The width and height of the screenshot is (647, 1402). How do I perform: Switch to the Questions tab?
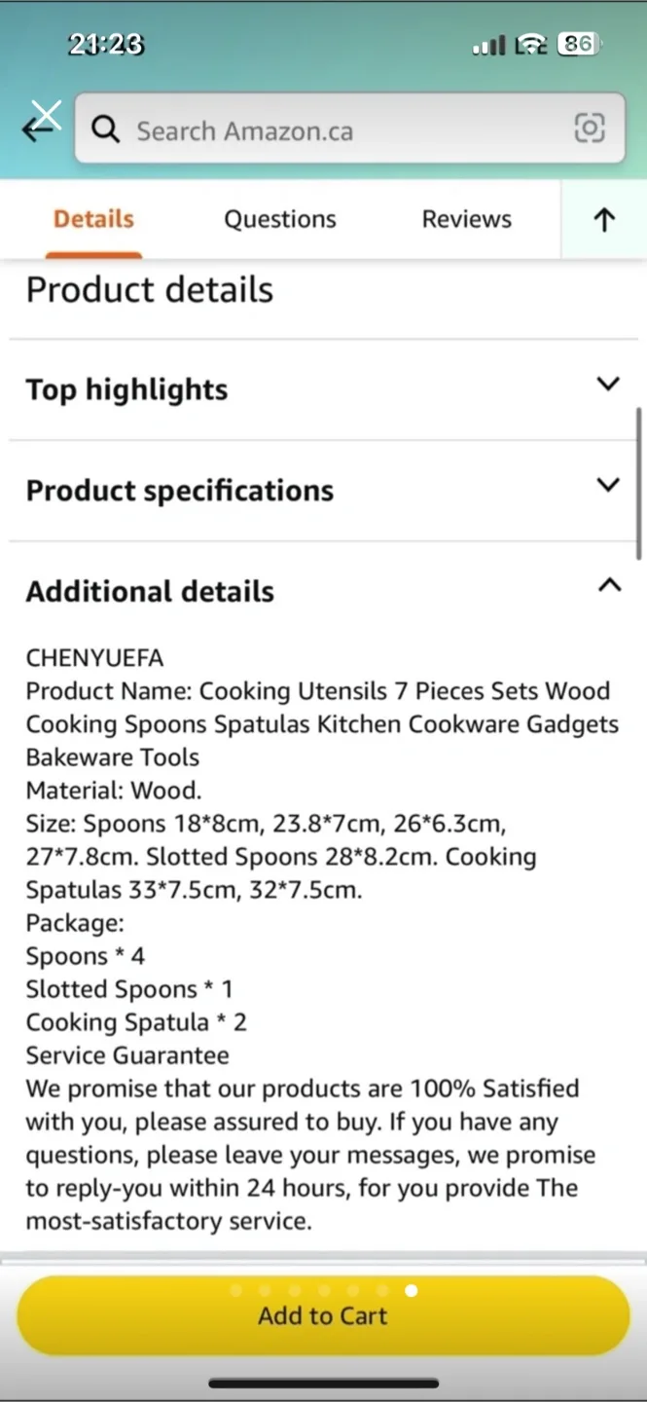coord(279,219)
